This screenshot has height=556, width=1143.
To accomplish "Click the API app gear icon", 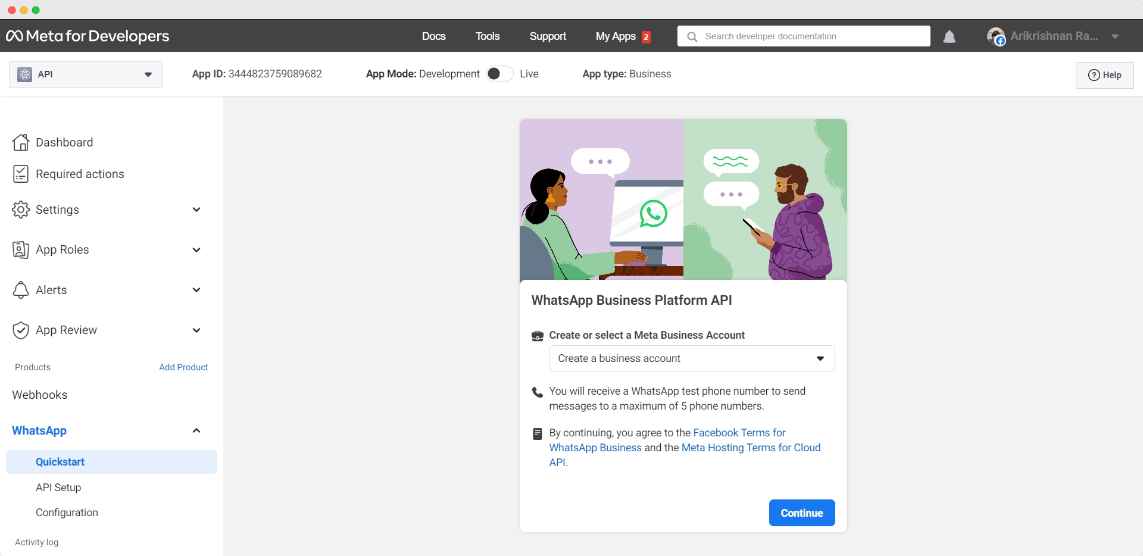I will pyautogui.click(x=24, y=74).
